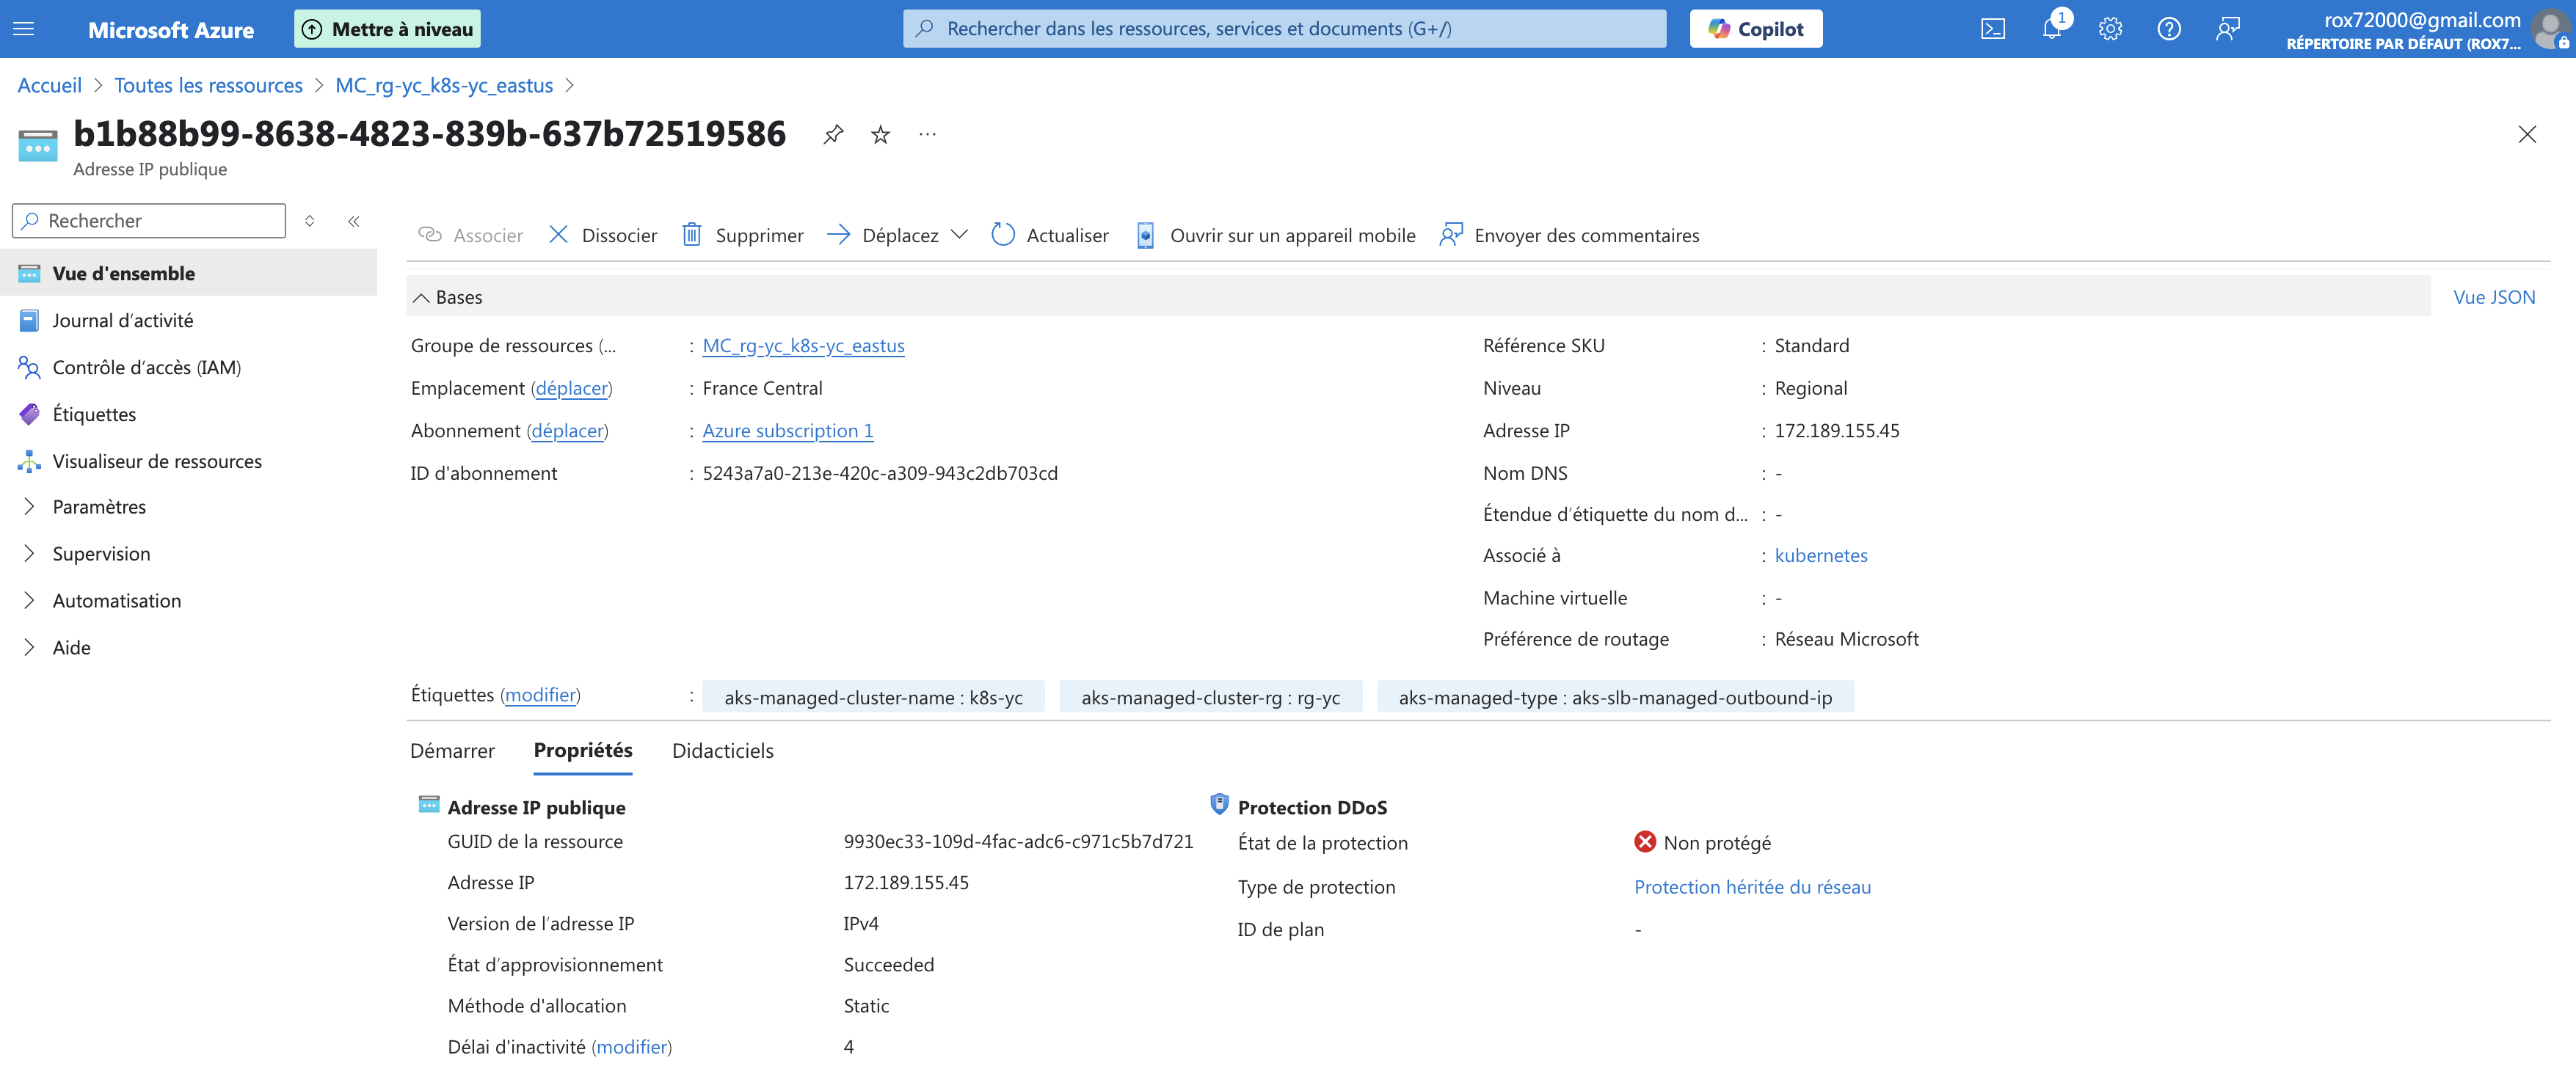
Task: Open the notifications bell
Action: [2051, 29]
